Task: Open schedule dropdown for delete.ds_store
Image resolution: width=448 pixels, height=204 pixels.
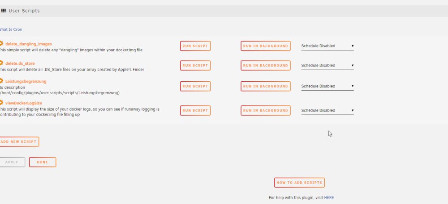Action: [x=327, y=66]
